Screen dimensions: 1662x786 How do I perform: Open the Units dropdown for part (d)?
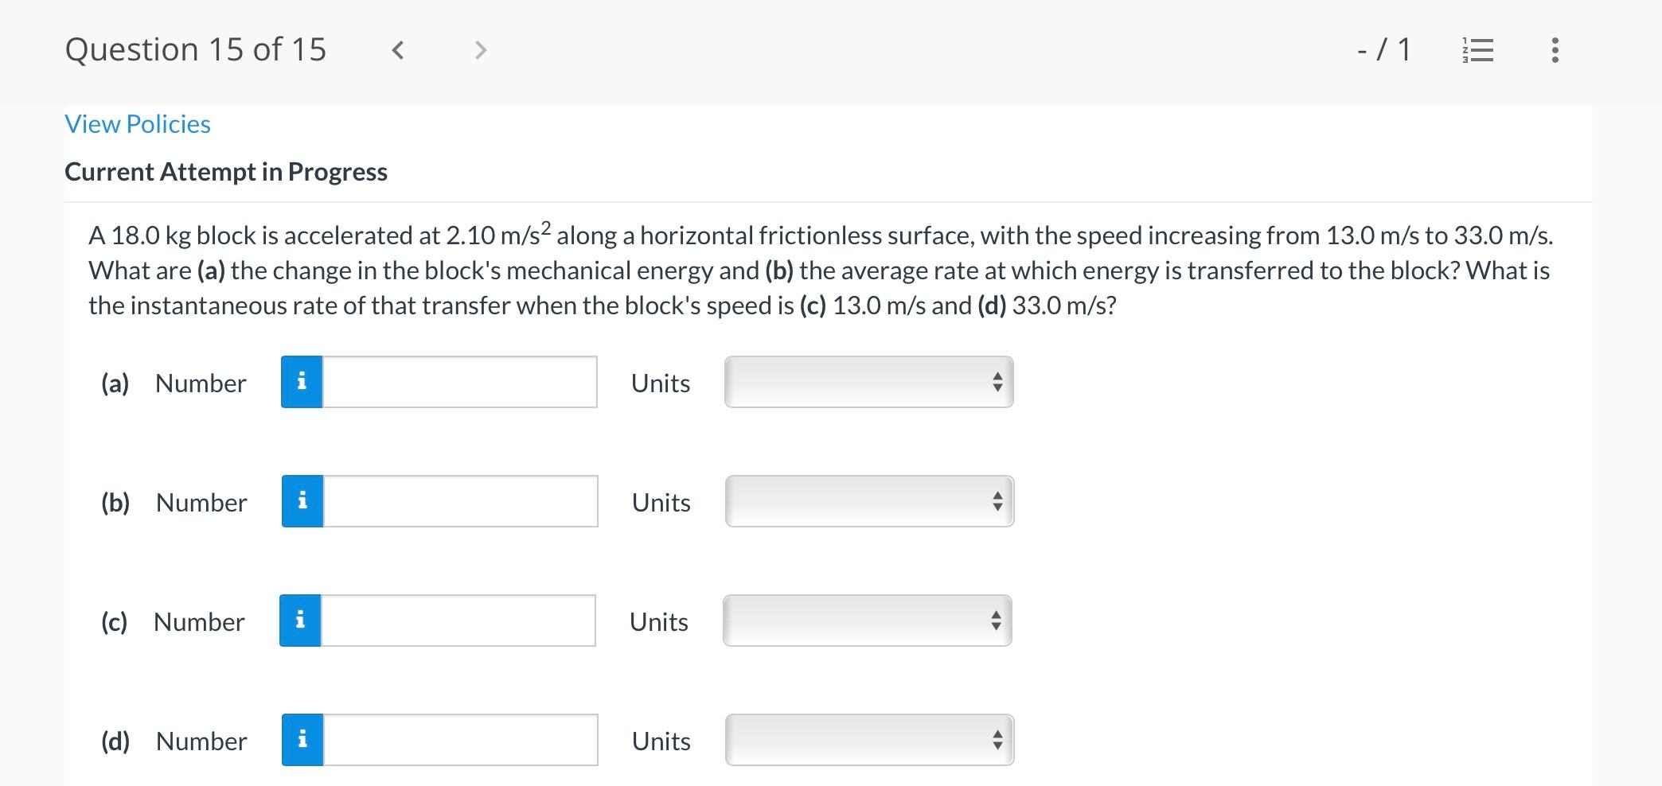click(x=868, y=739)
